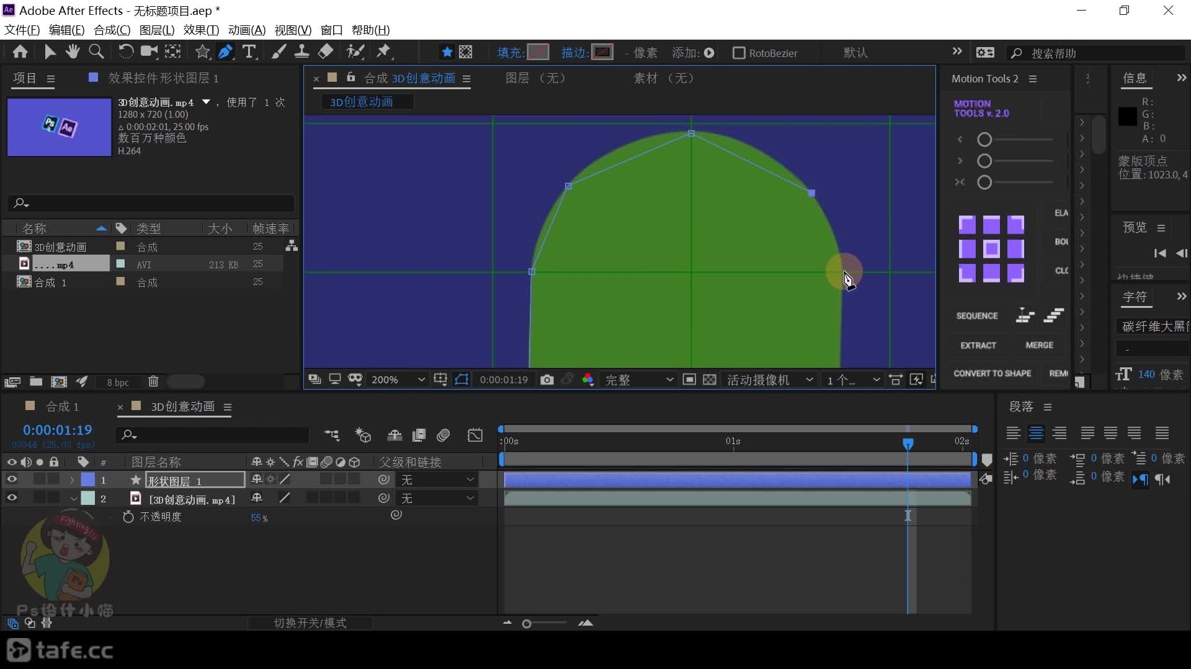Open the 效果(T) menu

[x=201, y=30]
